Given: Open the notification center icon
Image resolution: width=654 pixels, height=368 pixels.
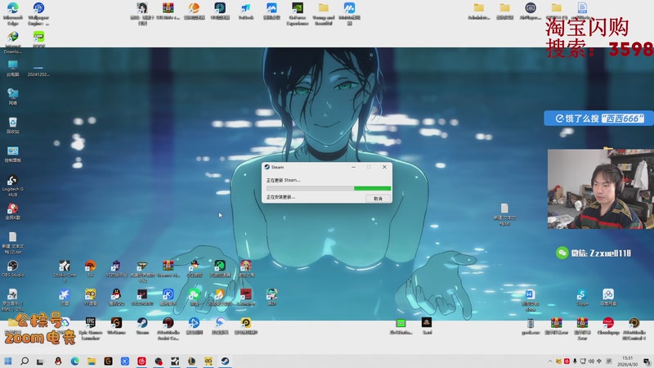Looking at the screenshot, I should point(647,361).
